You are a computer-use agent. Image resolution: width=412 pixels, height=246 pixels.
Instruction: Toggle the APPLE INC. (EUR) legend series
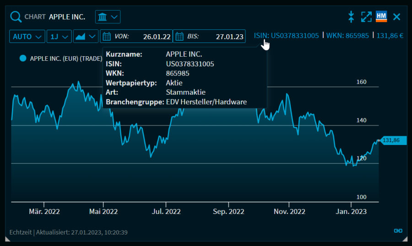[x=60, y=59]
